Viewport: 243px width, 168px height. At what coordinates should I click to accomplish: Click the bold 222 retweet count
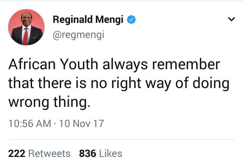pyautogui.click(x=17, y=154)
